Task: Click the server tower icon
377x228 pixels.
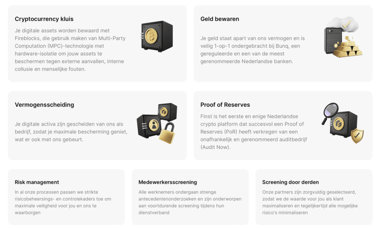Action: click(x=332, y=41)
